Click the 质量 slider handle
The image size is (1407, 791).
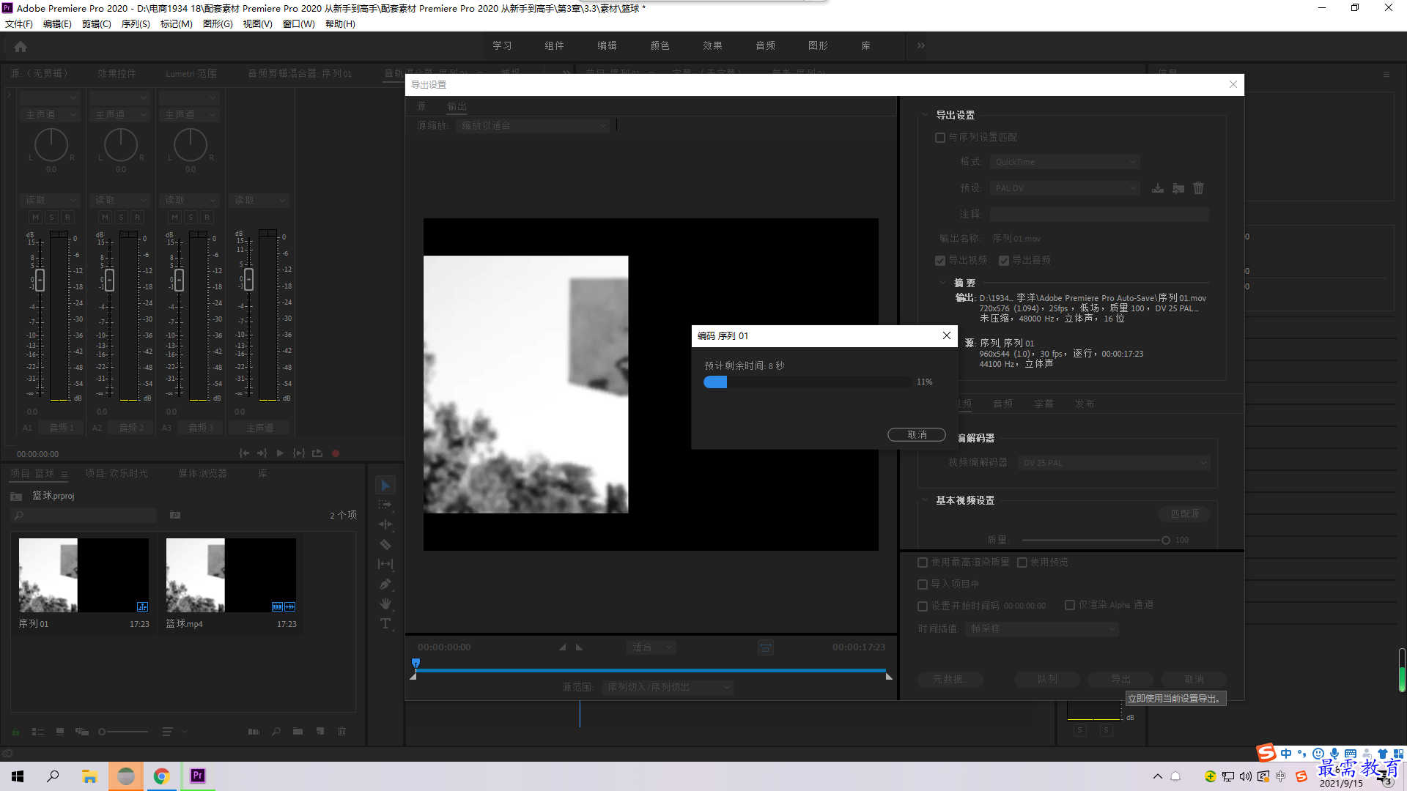(x=1166, y=541)
